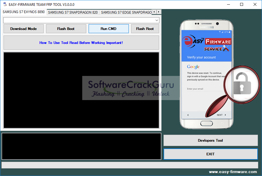
Task: Click the large black console output area
Action: [x=81, y=90]
